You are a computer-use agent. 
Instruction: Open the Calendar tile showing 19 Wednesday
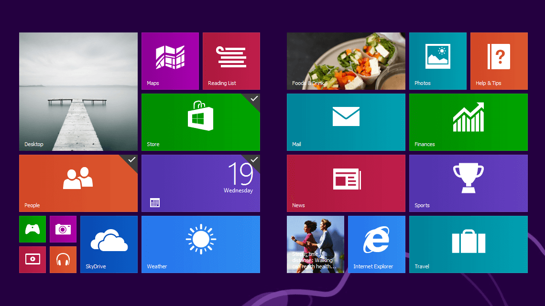[201, 183]
